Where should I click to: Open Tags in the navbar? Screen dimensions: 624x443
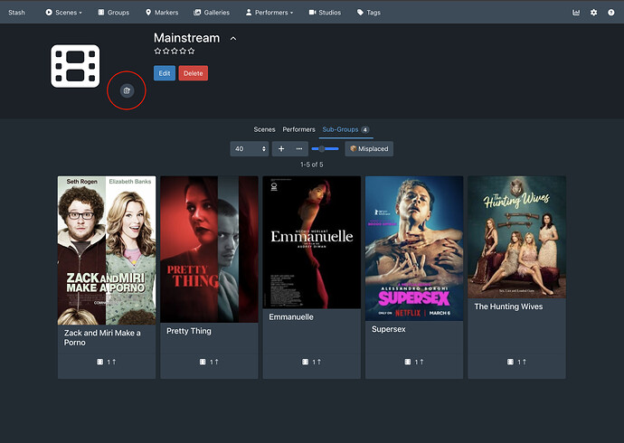[369, 13]
